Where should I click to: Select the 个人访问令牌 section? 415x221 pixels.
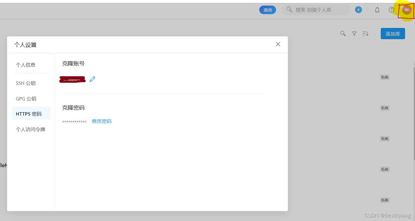30,129
